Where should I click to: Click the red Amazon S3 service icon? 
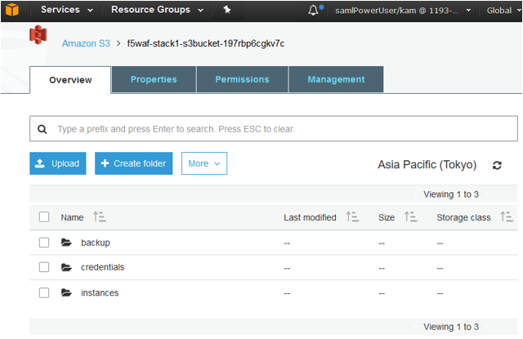(38, 34)
